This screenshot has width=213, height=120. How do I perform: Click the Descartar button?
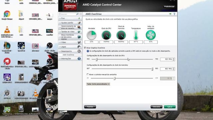[x=156, y=107]
